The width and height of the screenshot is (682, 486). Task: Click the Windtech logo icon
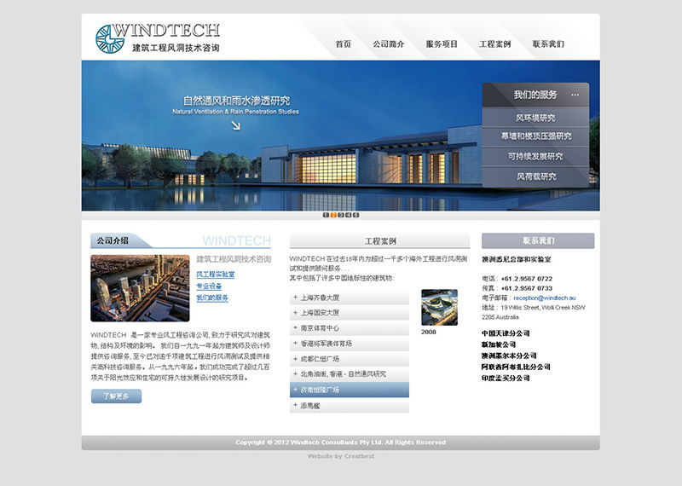point(109,38)
